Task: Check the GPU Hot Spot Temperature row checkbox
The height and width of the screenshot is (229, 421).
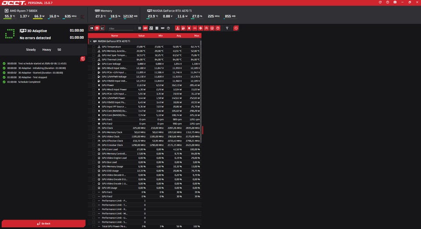Action: click(x=94, y=55)
